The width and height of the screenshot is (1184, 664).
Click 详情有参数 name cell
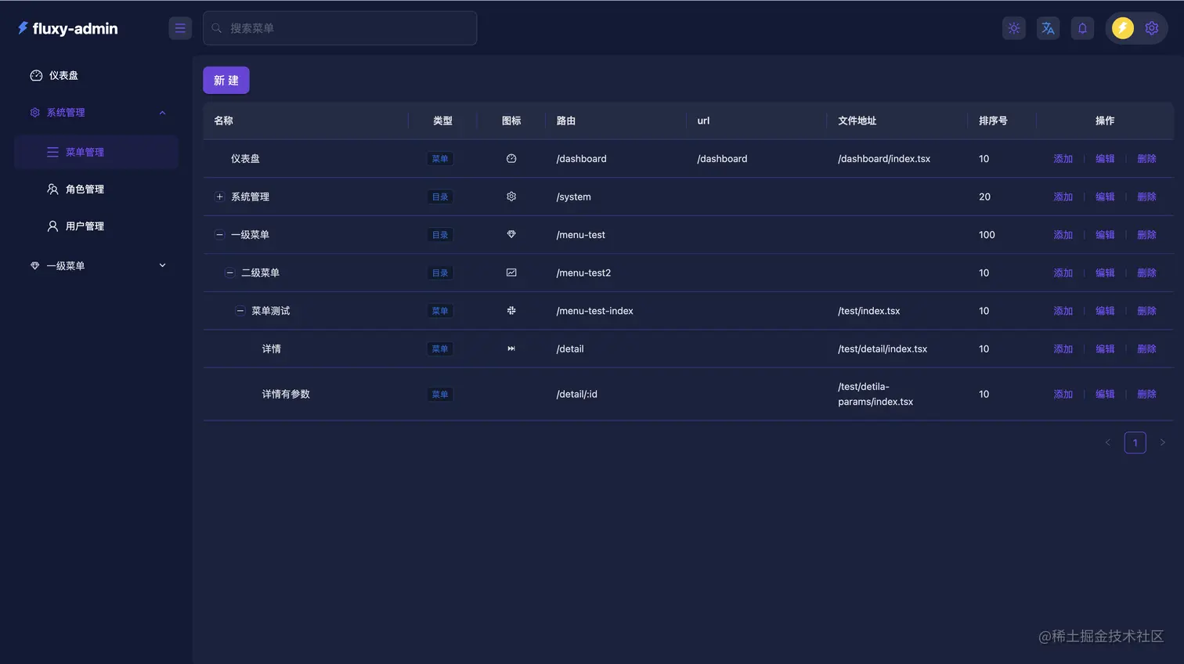(x=286, y=394)
